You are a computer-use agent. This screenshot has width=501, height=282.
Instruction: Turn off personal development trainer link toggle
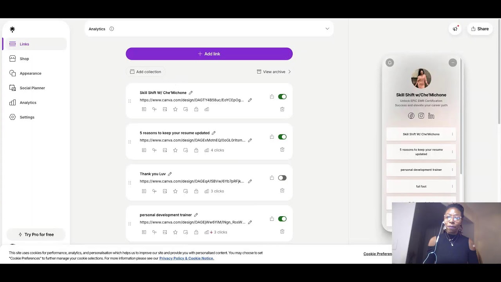pos(282,219)
